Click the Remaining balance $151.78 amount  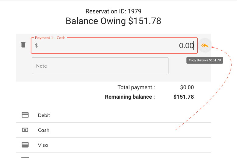[183, 97]
